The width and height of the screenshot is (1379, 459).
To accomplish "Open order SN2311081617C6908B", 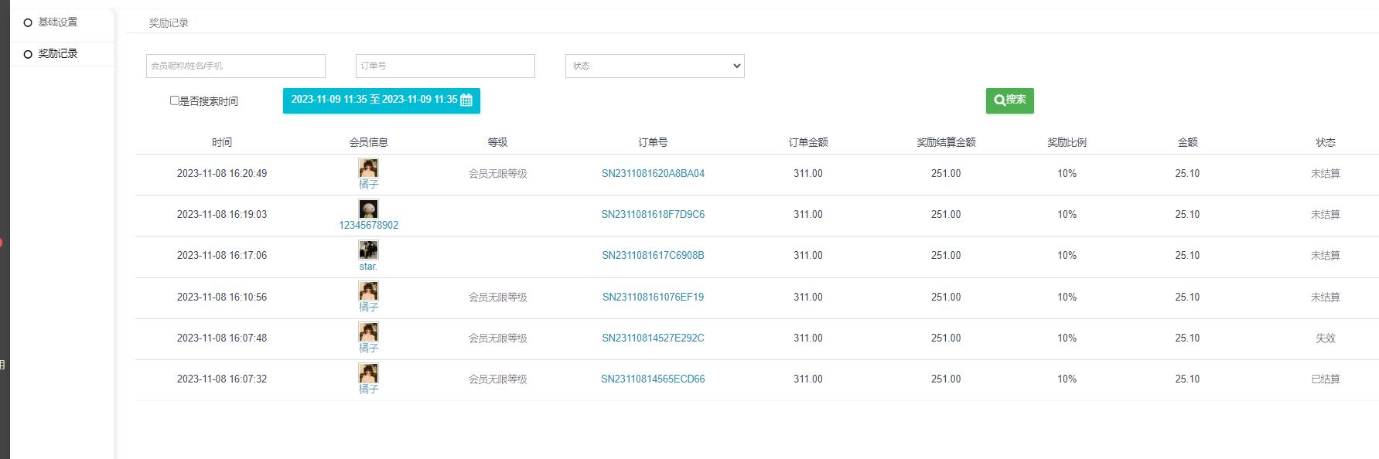I will pos(653,256).
